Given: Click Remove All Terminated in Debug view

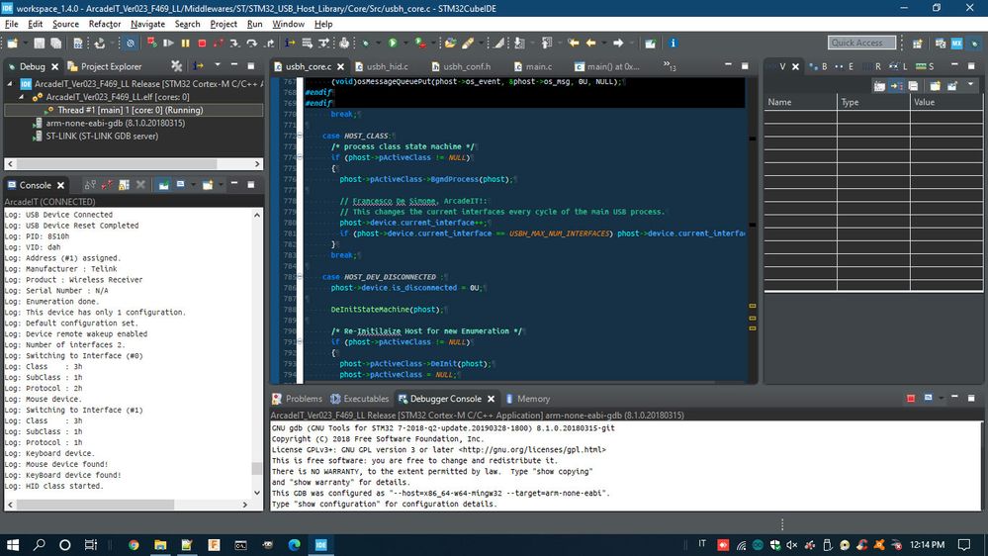Looking at the screenshot, I should pos(176,65).
